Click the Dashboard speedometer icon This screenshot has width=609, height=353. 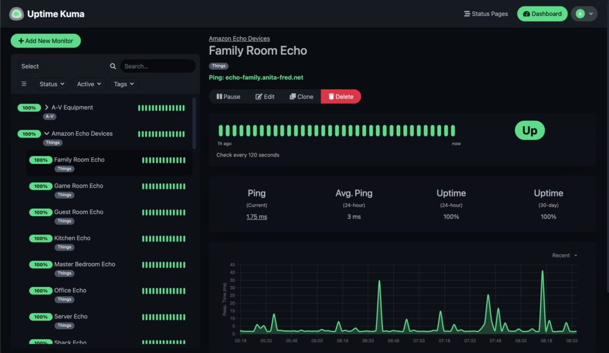point(526,13)
